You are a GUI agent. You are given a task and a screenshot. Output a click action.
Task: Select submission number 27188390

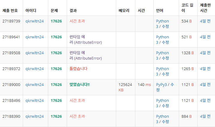[x=11, y=117]
